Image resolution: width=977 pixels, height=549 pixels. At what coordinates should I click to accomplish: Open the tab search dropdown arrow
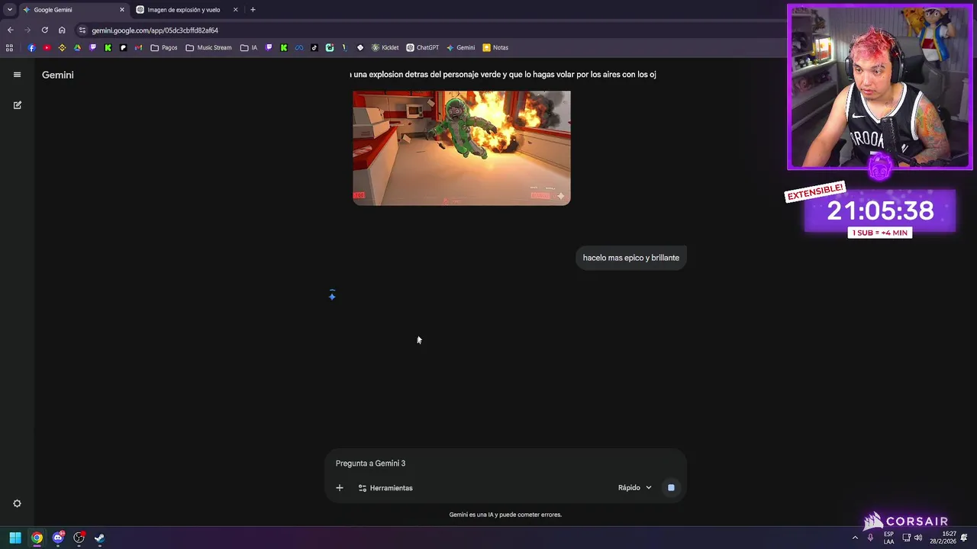[x=9, y=10]
